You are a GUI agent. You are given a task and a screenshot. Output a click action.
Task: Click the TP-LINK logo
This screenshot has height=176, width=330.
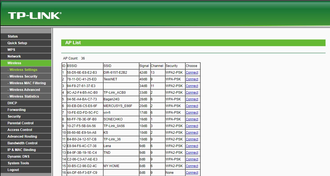(x=35, y=16)
